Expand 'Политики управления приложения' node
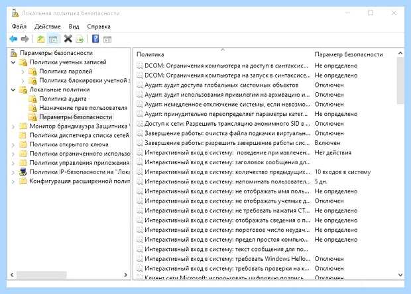This screenshot has height=294, width=411. [13, 163]
